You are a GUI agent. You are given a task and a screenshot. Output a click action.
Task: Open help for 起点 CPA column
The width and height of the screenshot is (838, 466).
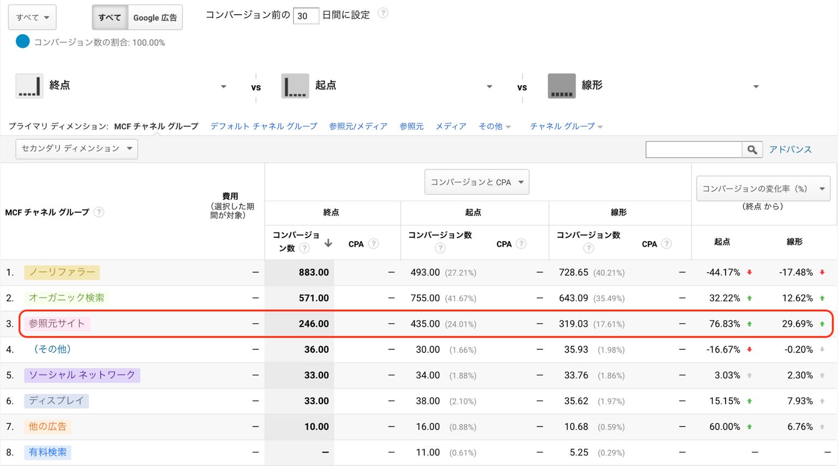522,244
